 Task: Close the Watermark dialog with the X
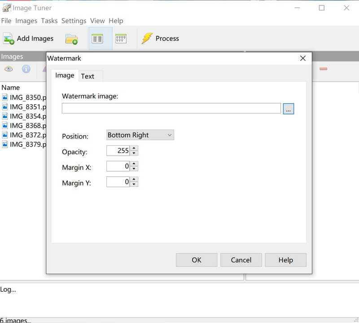click(302, 58)
